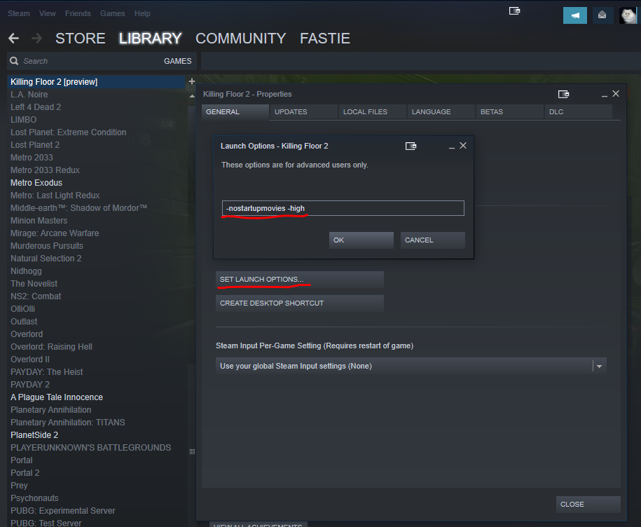Click the grip handle on the list divider
Viewport: 641px width, 527px height.
point(192,451)
